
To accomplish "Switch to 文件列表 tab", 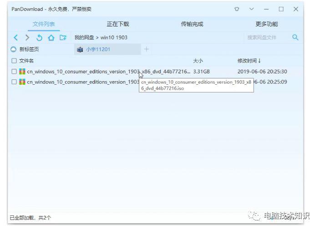I will [44, 24].
